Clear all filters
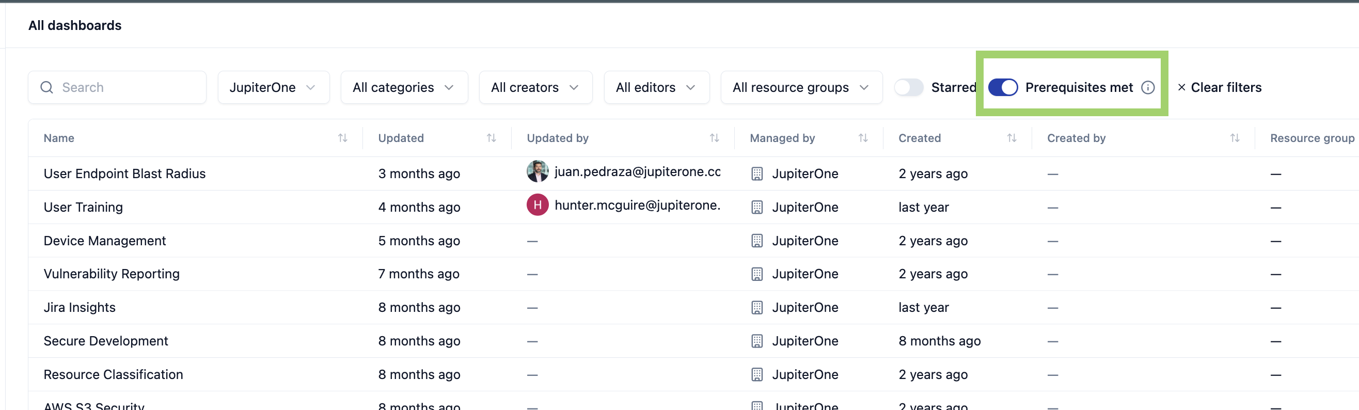The image size is (1359, 410). pyautogui.click(x=1219, y=88)
